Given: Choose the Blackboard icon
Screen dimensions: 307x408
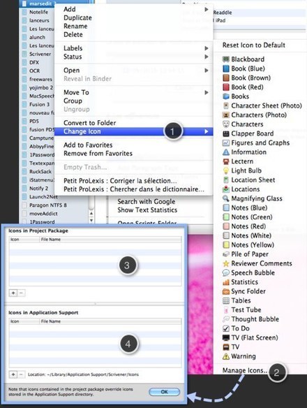Looking at the screenshot, I should coord(244,59).
